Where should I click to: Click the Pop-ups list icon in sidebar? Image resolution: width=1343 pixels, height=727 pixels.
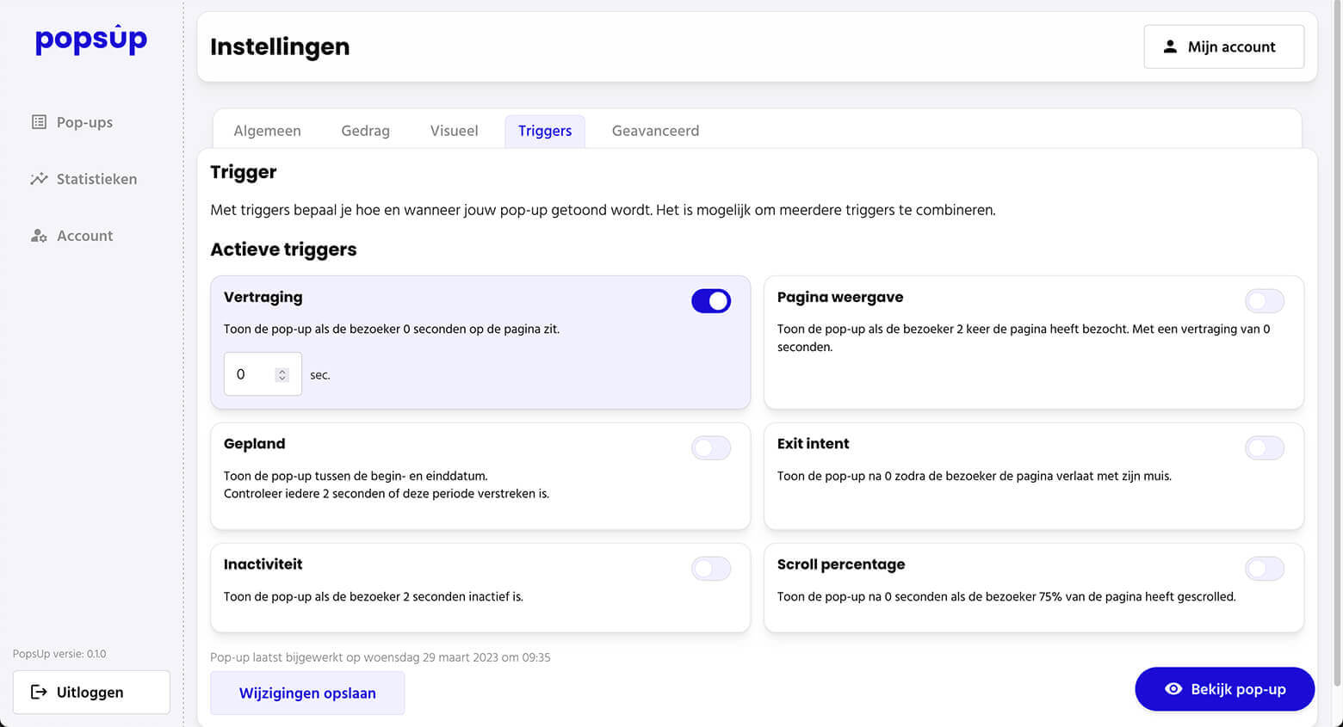tap(39, 122)
